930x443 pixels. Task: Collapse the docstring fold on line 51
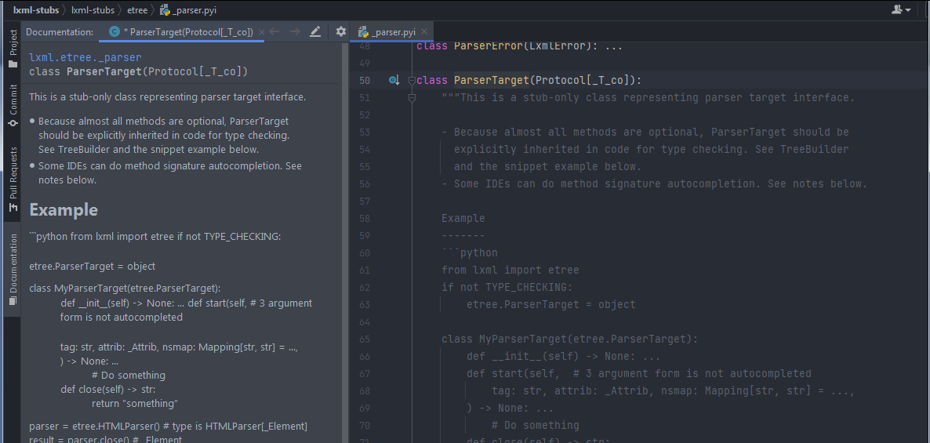412,98
